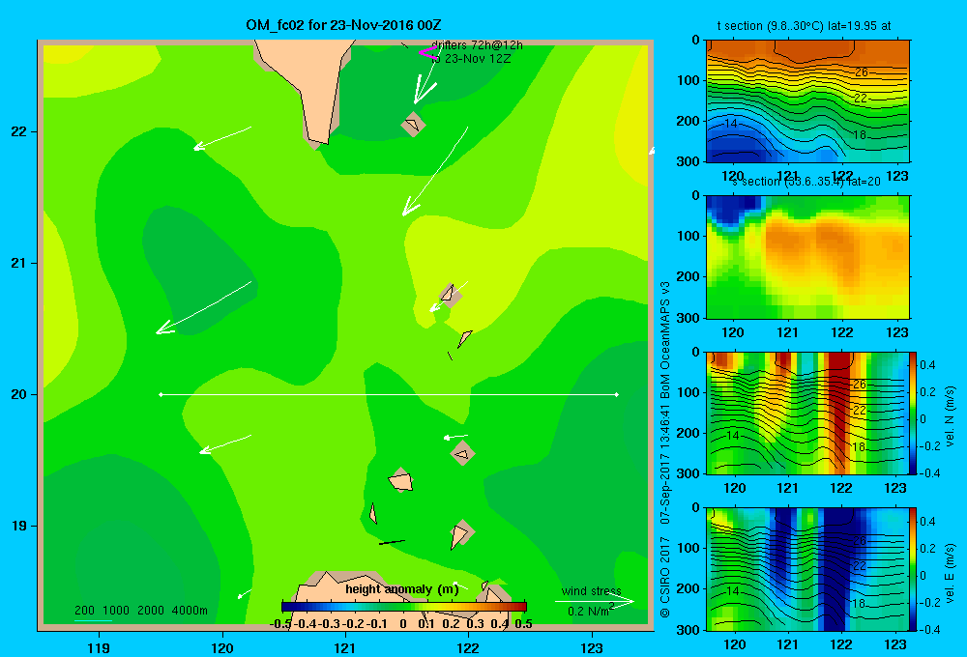Click the '0.4' tick on vel. N color bar

pyautogui.click(x=927, y=365)
